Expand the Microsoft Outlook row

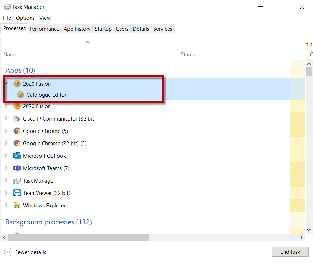pos(6,156)
